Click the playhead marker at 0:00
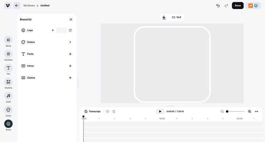The height and width of the screenshot is (142, 265). pyautogui.click(x=83, y=116)
